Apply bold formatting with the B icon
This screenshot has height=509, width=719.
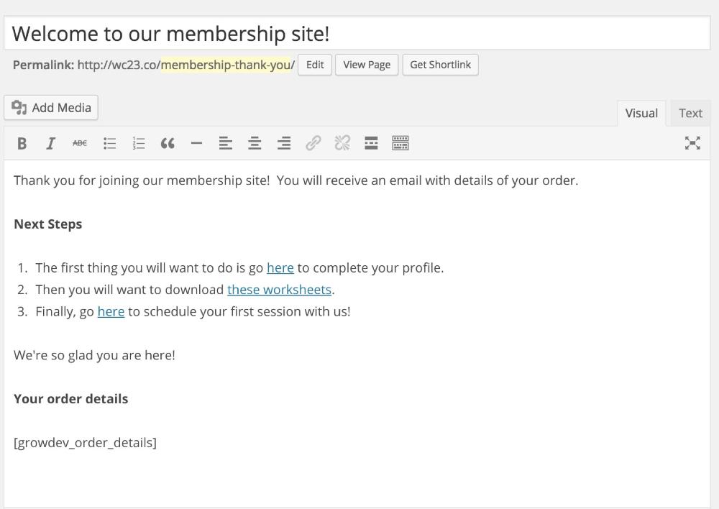tap(22, 144)
